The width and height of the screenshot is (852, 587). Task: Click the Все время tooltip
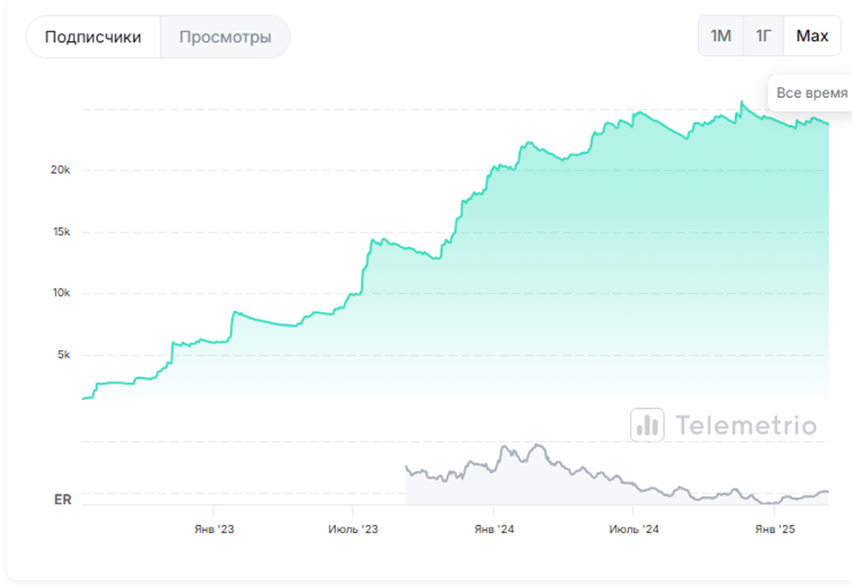pos(811,93)
